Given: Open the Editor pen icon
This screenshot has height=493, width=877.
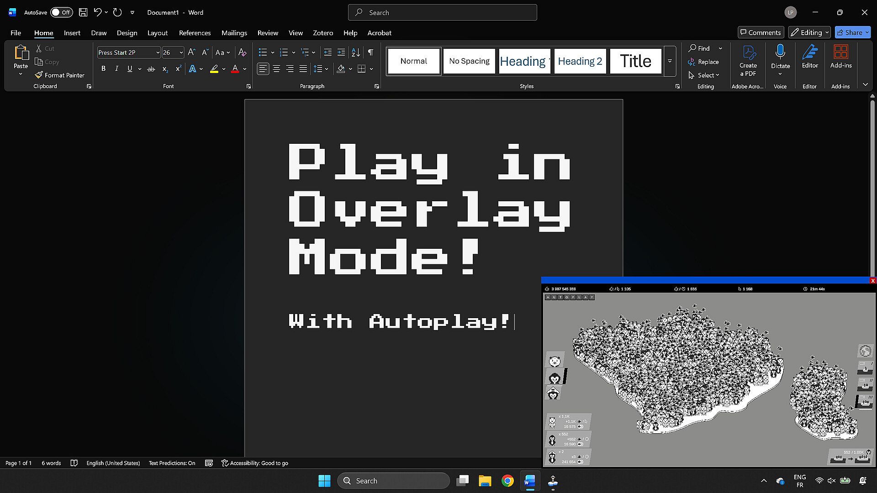Looking at the screenshot, I should (x=809, y=52).
